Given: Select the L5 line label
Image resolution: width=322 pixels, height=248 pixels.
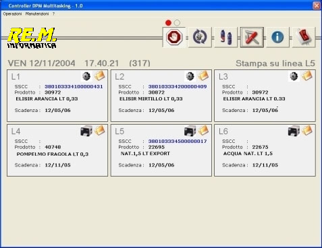Looking at the screenshot, I should click(119, 131).
